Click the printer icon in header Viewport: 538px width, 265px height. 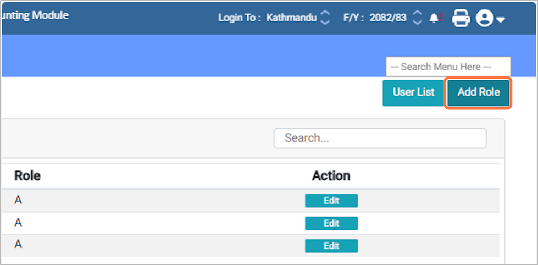pyautogui.click(x=461, y=18)
